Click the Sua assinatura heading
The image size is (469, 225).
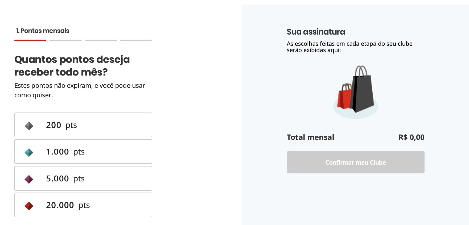point(316,32)
